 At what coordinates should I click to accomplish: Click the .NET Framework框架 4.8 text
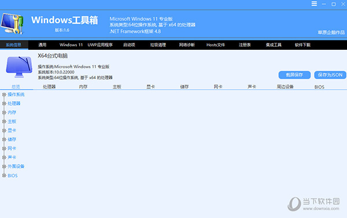click(x=135, y=31)
